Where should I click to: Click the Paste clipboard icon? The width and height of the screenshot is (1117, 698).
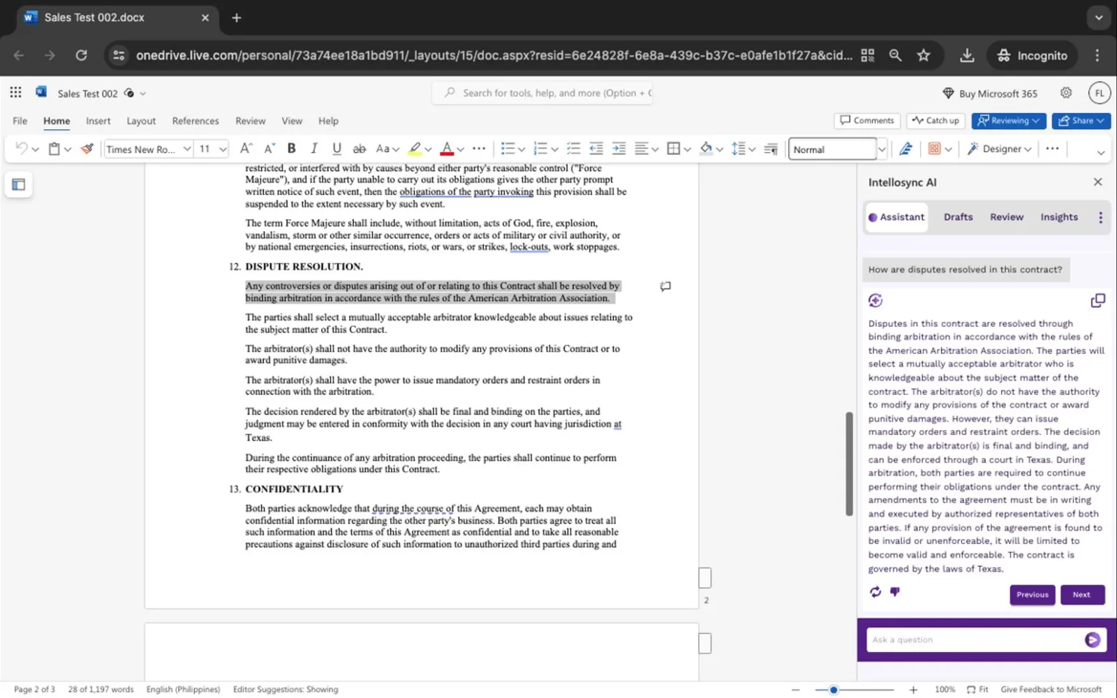(x=54, y=149)
